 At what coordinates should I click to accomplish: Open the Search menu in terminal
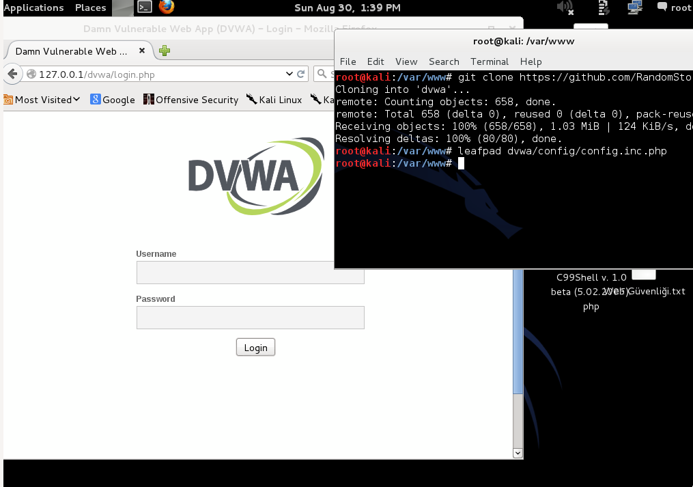pos(444,61)
